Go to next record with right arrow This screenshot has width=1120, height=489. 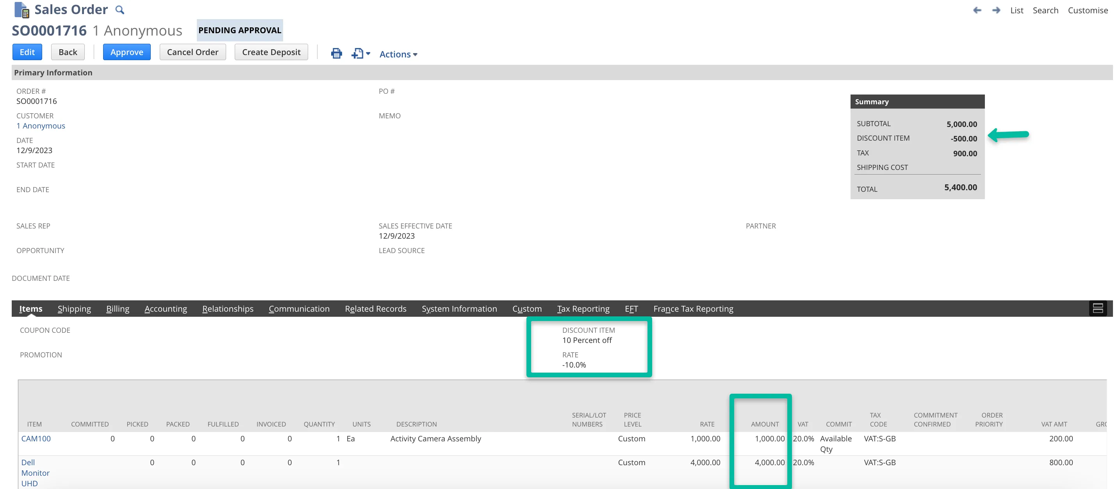996,10
